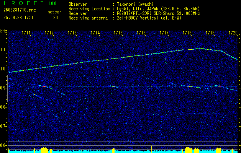Screen dimensions: 241x153
Task: Click the 1.1 frequency axis label
Action: point(3,50)
